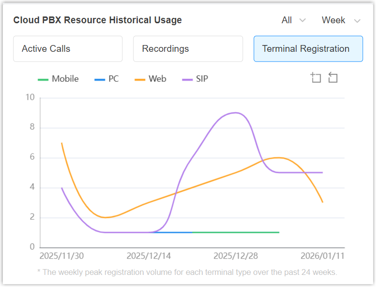The height and width of the screenshot is (287, 376).
Task: Click the orange Web legend line marker
Action: point(140,79)
